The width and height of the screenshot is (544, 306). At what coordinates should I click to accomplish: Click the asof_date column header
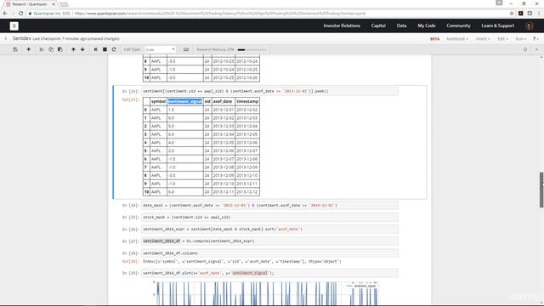(223, 101)
